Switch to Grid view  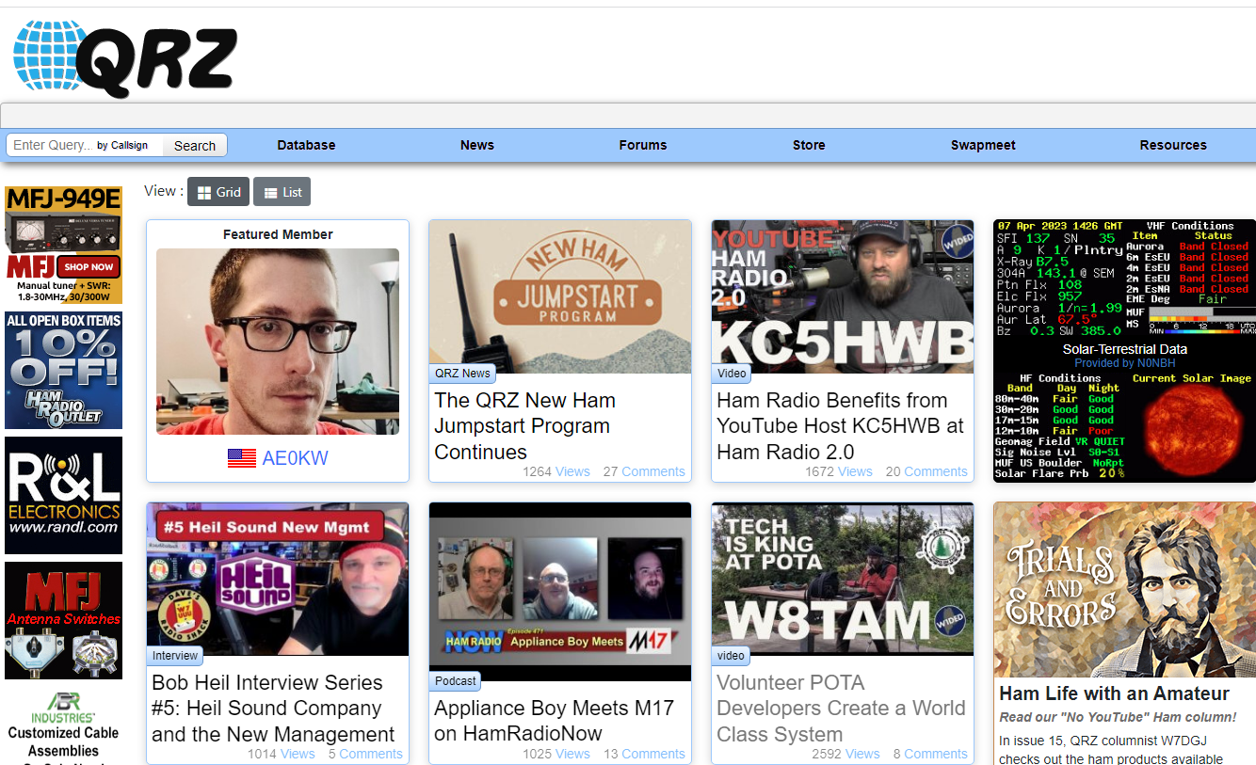coord(218,192)
